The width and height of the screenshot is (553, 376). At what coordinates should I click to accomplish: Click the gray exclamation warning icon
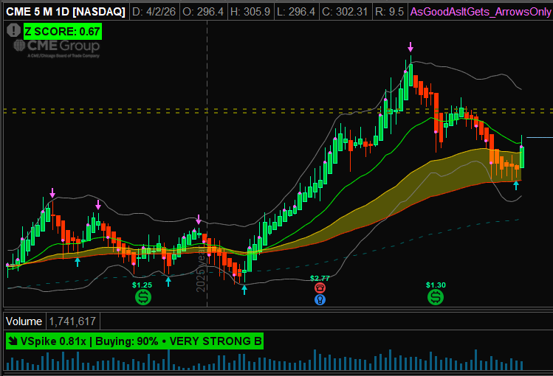tap(13, 30)
